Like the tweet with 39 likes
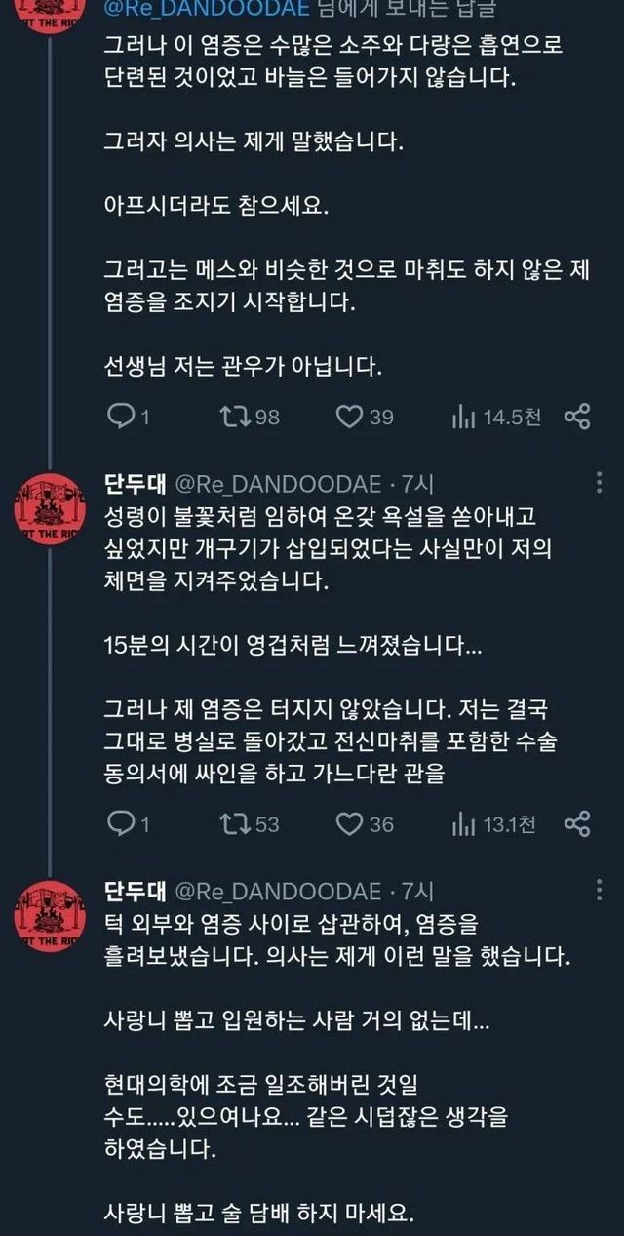This screenshot has height=1236, width=624. [x=349, y=417]
